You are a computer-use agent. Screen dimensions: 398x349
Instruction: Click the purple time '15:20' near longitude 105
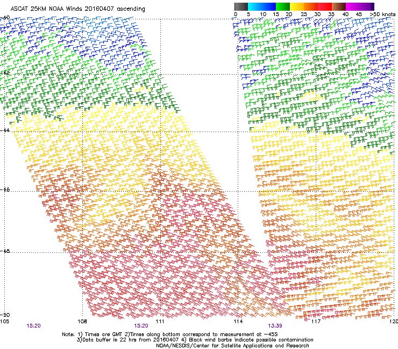33,326
